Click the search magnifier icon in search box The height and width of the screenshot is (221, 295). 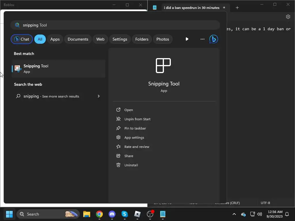[17, 25]
